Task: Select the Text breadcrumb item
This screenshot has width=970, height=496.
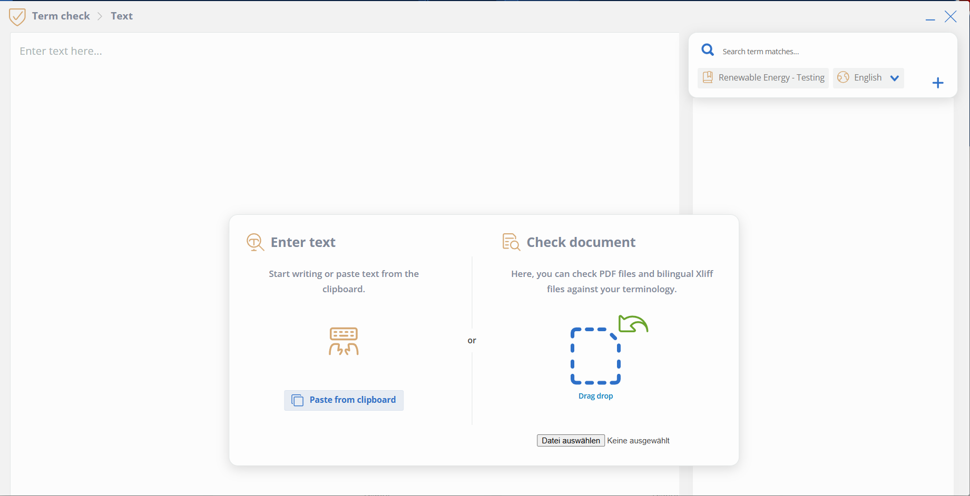Action: 122,16
